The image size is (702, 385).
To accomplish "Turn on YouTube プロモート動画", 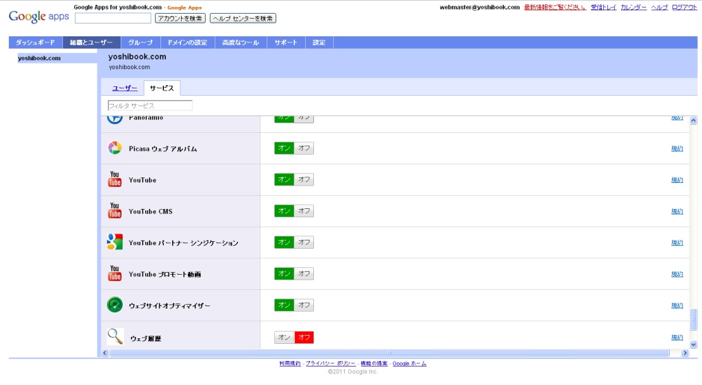I will coord(284,273).
